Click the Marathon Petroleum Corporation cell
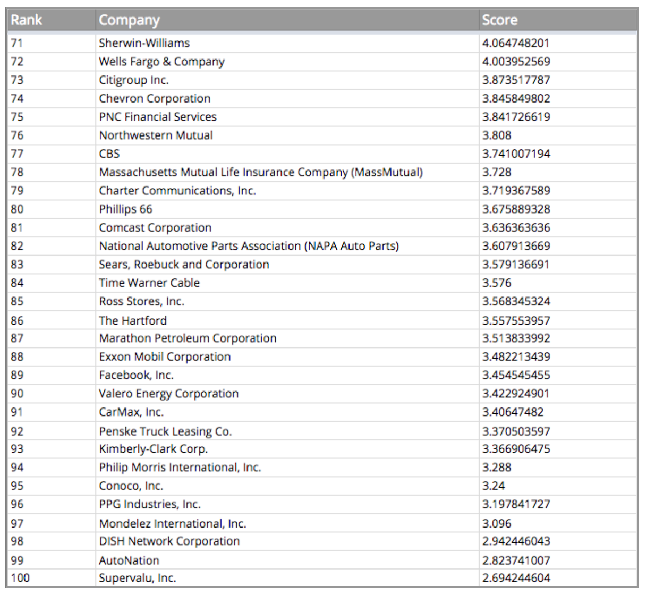 coord(287,338)
